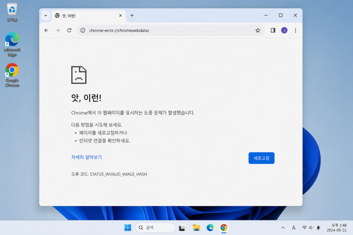Close the Chrome window

tap(295, 15)
